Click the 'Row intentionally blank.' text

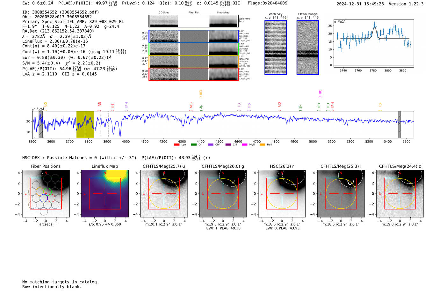click(x=52, y=287)
